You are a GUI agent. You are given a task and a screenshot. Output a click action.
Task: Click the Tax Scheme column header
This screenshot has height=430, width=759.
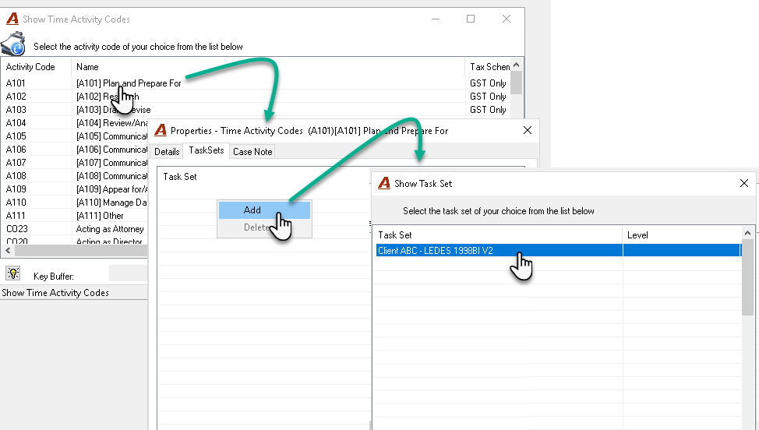(488, 67)
